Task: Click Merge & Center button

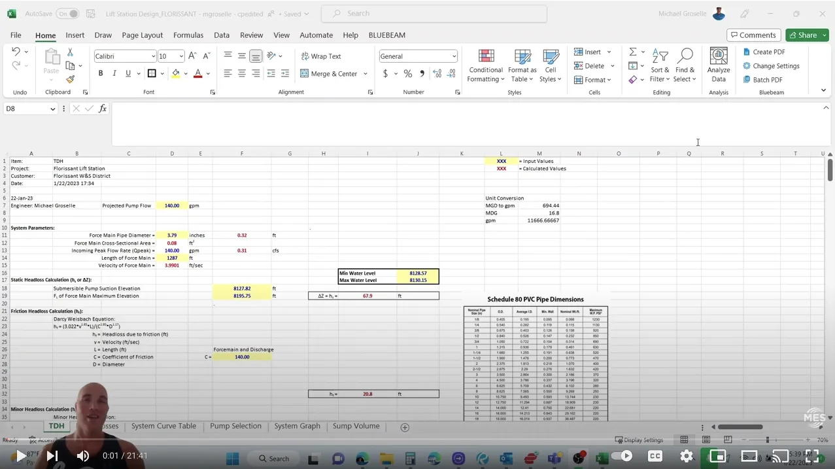Action: [330, 74]
